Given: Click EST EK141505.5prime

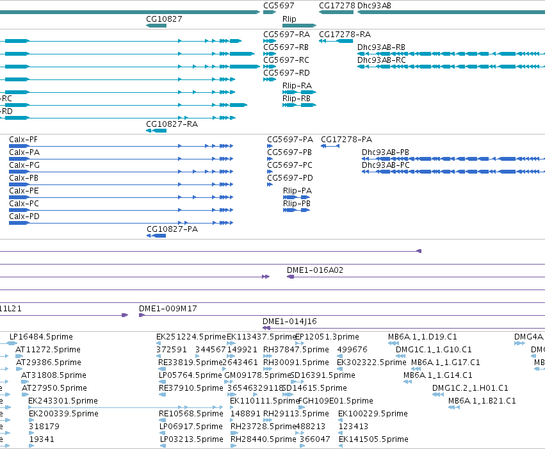Looking at the screenshot, I should point(373,439).
